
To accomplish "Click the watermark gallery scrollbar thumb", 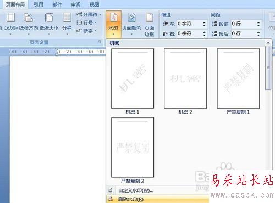I will pyautogui.click(x=268, y=68).
